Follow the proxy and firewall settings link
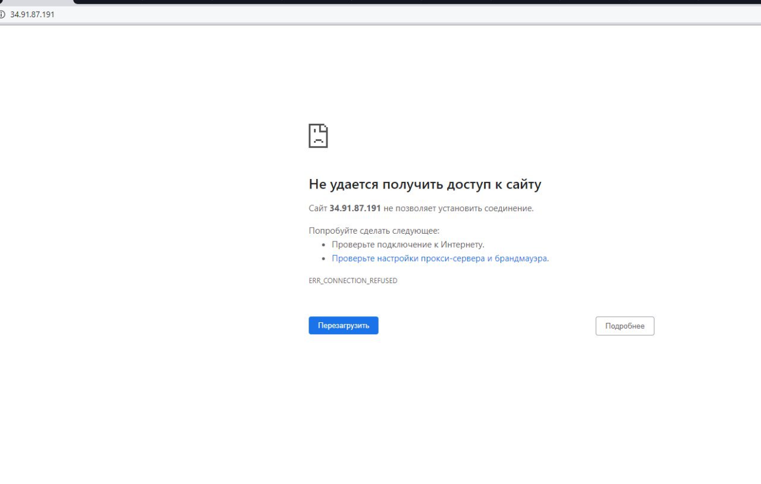Screen dimensions: 761x484 [439, 258]
